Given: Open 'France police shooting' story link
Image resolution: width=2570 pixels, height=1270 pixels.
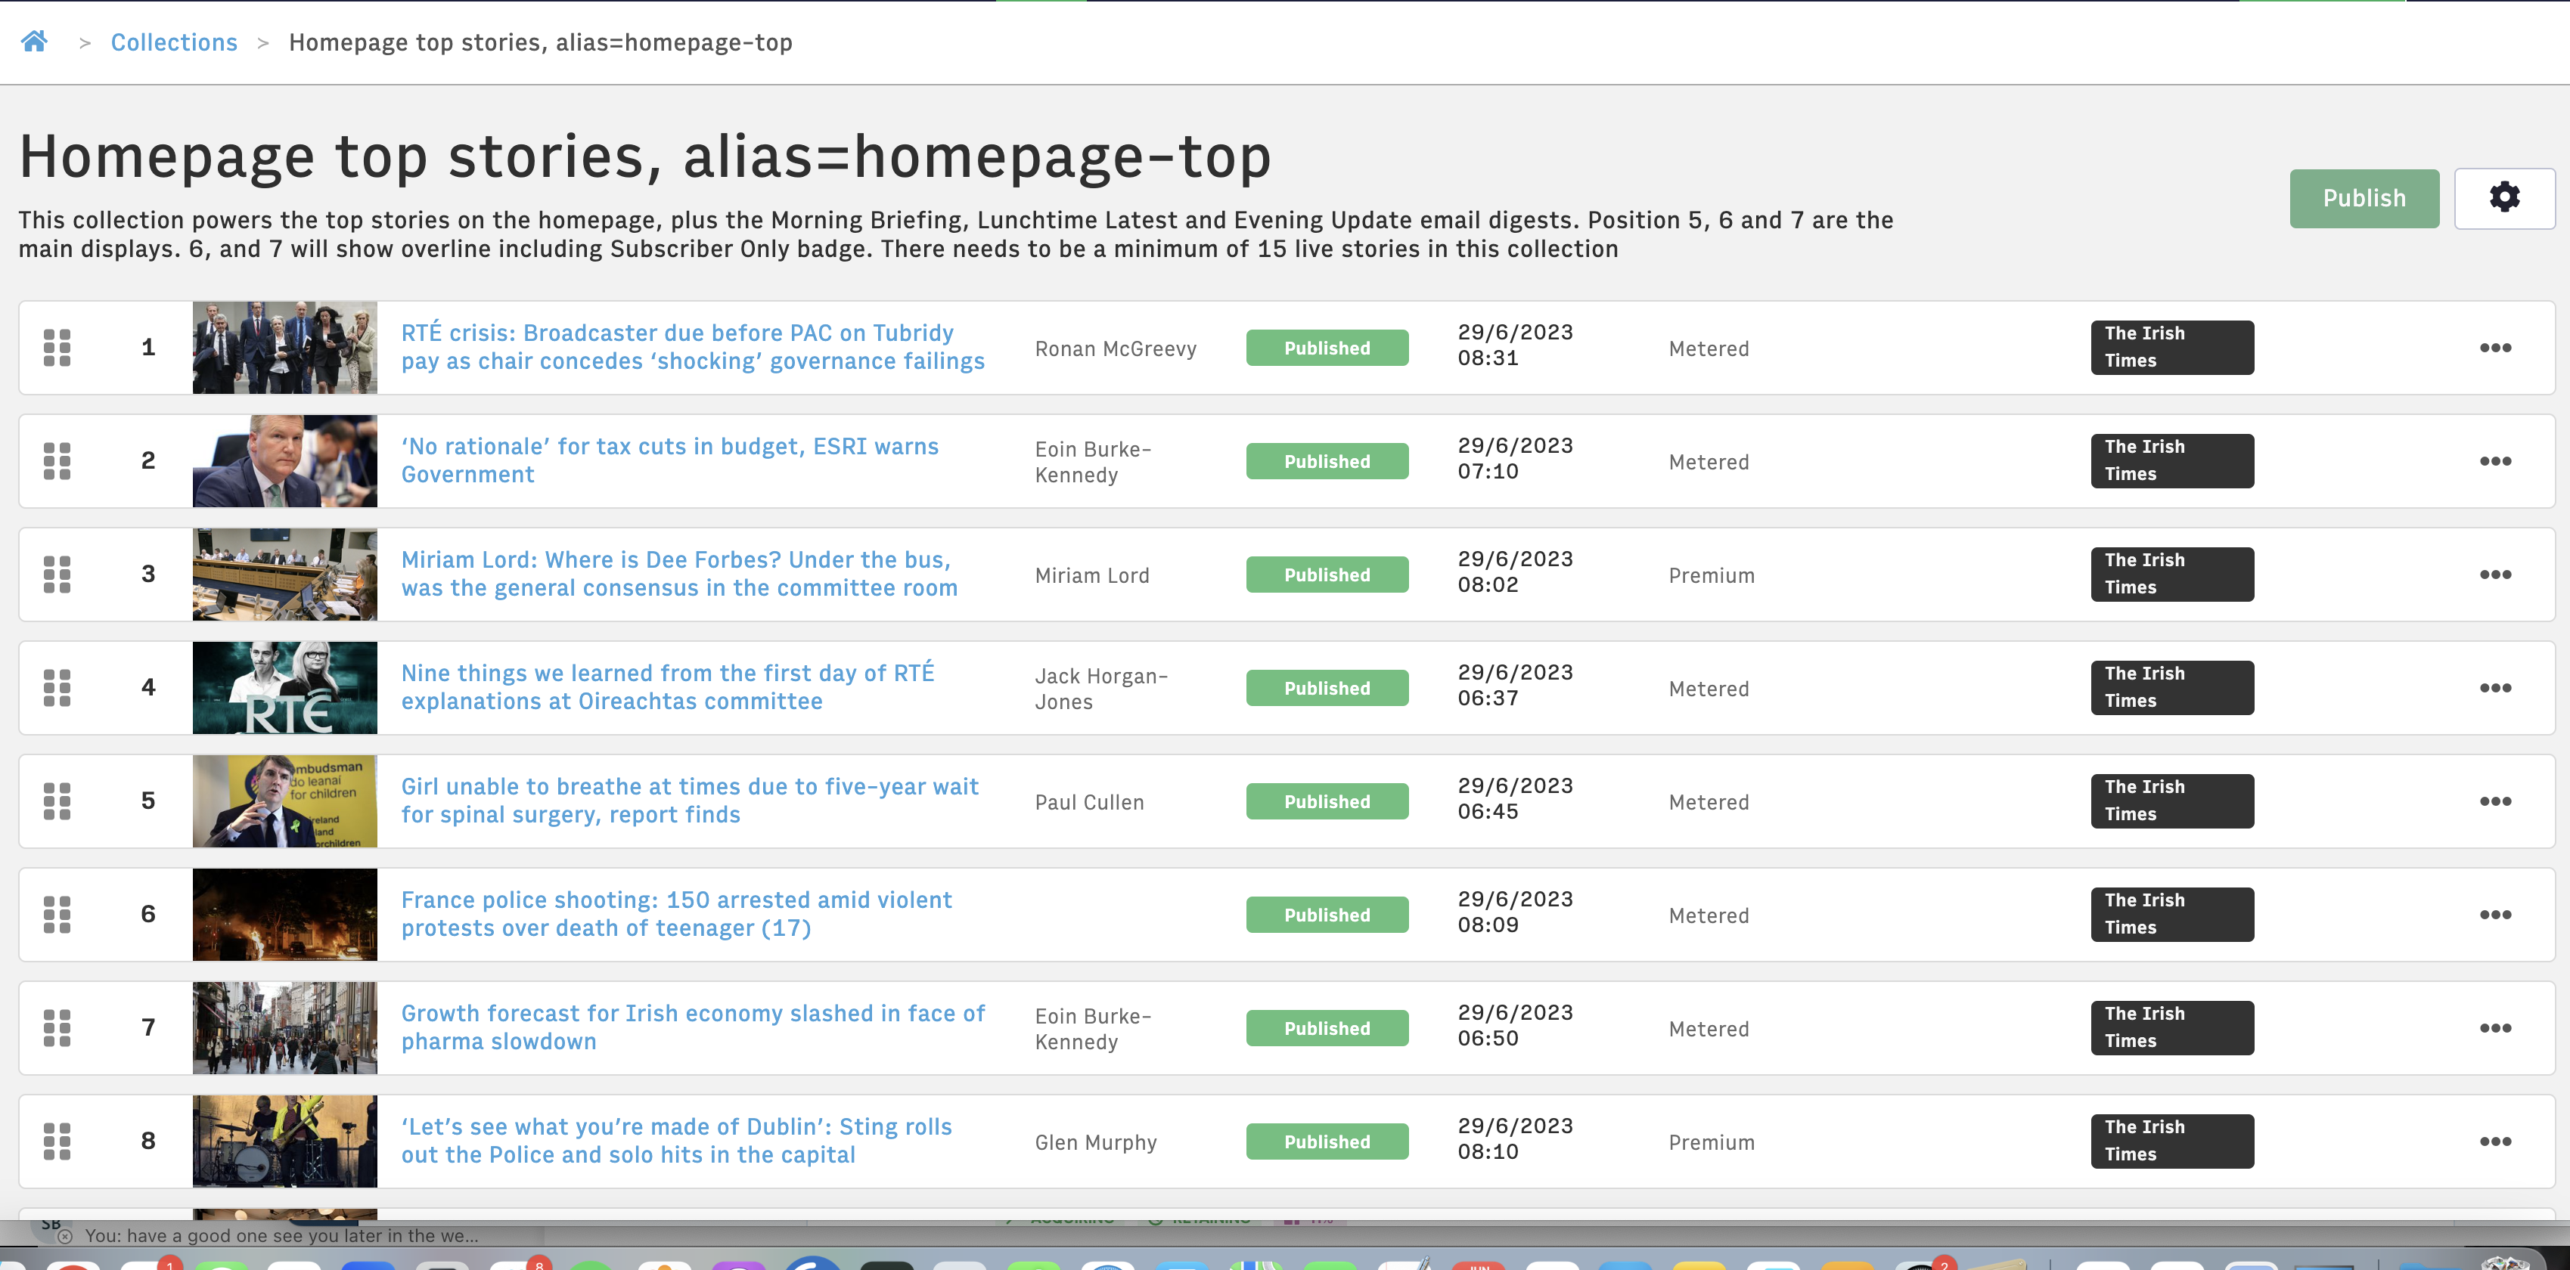Looking at the screenshot, I should tap(676, 914).
